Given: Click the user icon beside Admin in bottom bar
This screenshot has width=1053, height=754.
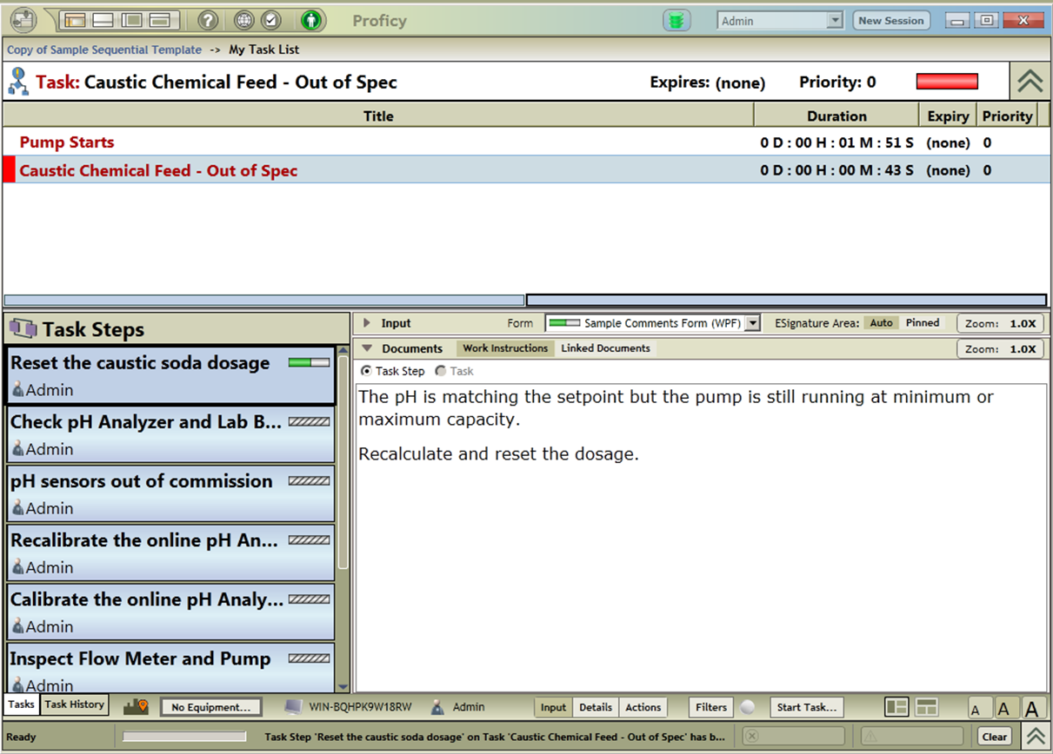Looking at the screenshot, I should (x=438, y=707).
